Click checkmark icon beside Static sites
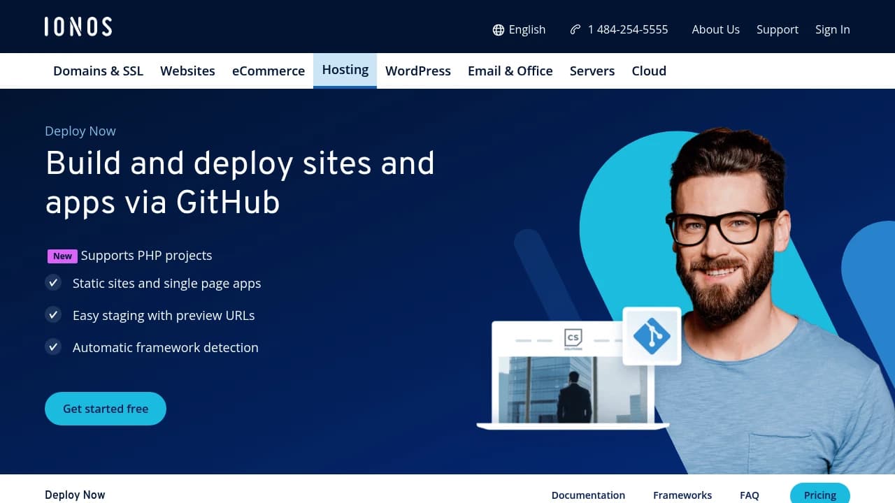This screenshot has width=895, height=503. (53, 282)
